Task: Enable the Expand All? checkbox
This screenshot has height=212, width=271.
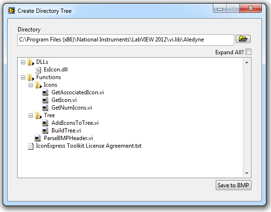Action: pyautogui.click(x=248, y=52)
